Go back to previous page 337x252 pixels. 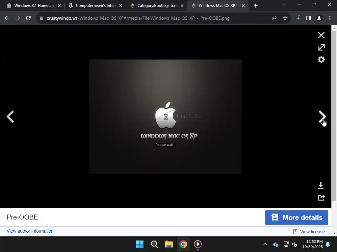click(x=7, y=18)
